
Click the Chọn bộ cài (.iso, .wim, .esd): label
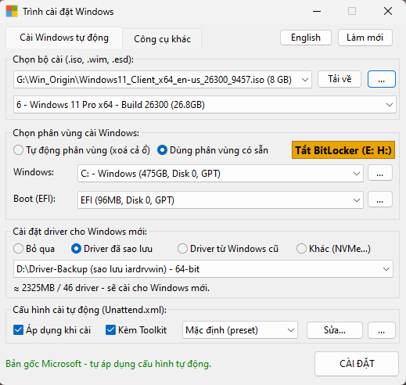pos(73,59)
